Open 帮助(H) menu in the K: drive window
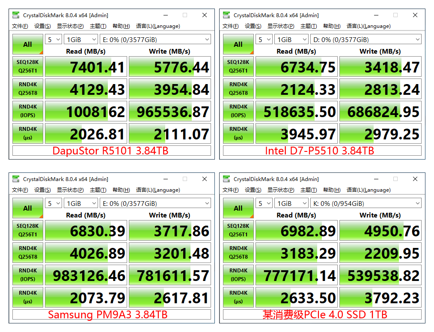This screenshot has height=332, width=434. [332, 190]
